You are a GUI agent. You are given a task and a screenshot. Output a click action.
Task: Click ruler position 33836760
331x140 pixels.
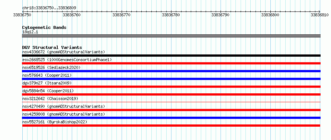(72, 15)
